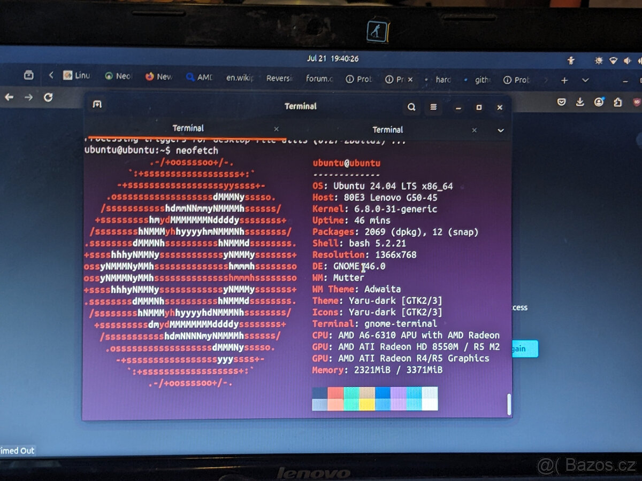
Task: Click the uBlock shield icon in Firefox
Action: (x=637, y=102)
